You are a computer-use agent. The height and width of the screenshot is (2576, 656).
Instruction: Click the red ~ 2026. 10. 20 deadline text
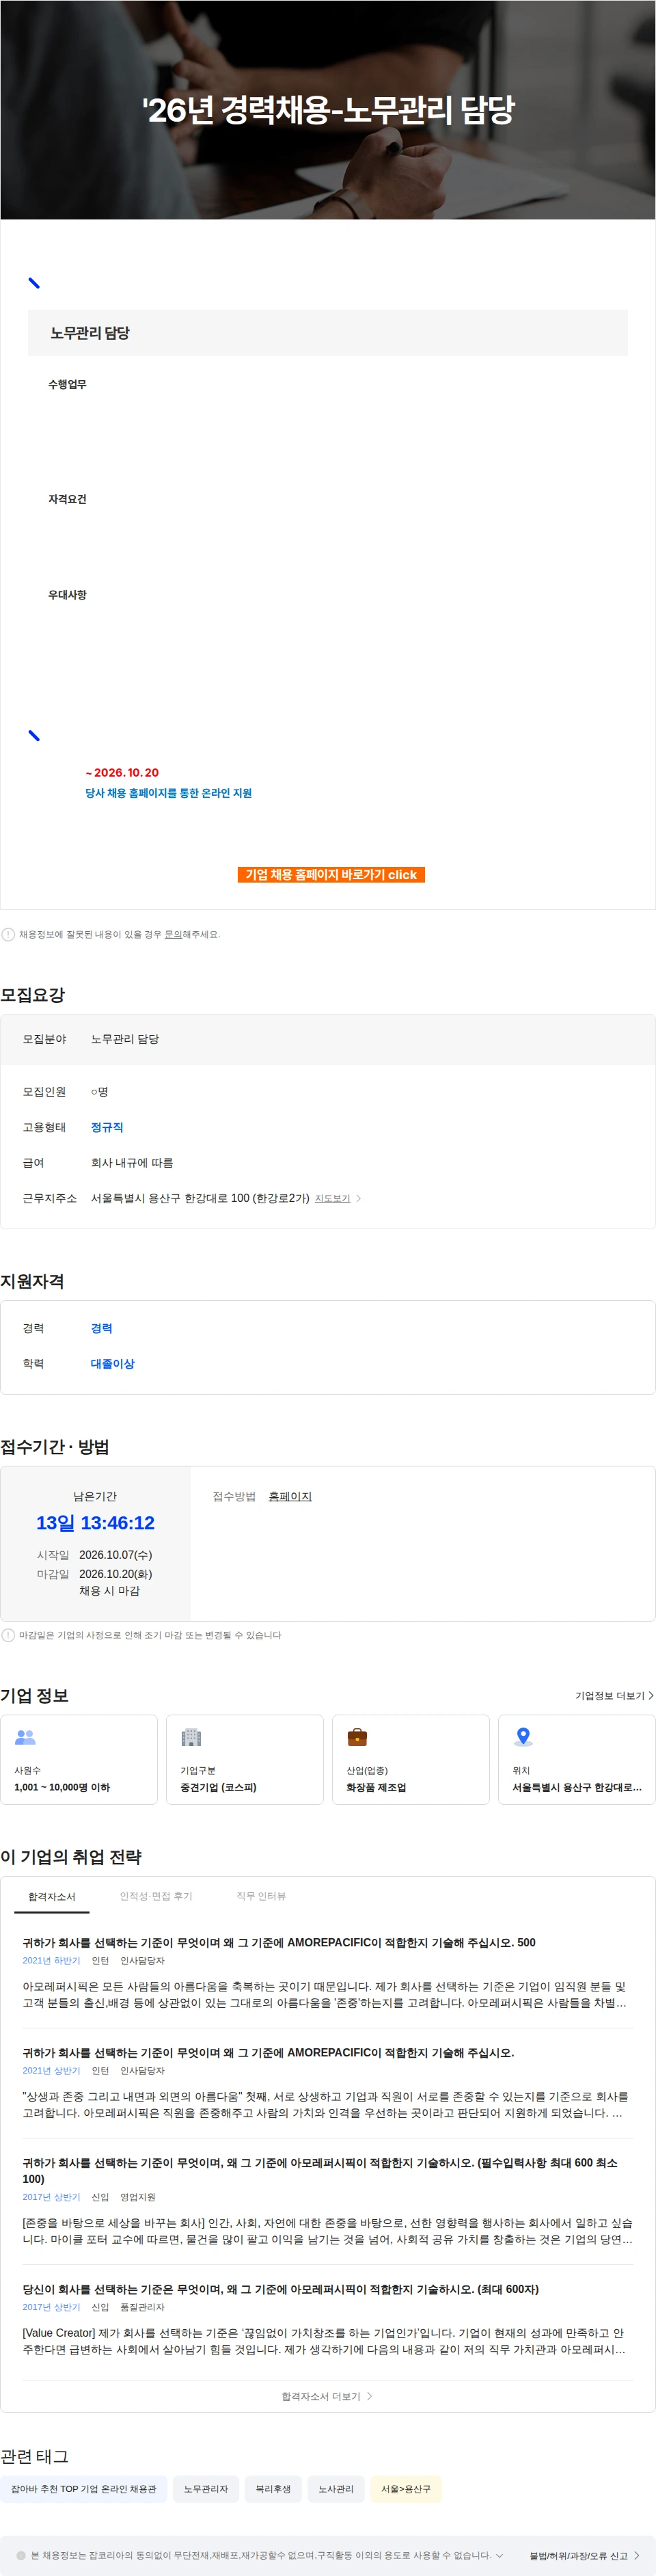(122, 773)
